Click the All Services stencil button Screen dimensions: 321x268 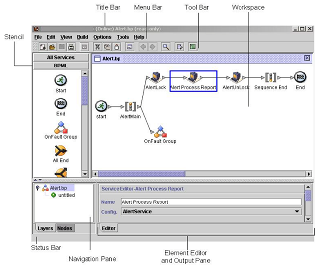tap(60, 58)
